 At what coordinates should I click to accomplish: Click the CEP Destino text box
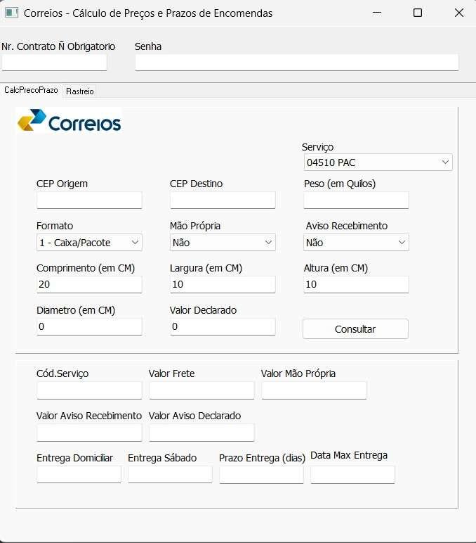pos(223,200)
